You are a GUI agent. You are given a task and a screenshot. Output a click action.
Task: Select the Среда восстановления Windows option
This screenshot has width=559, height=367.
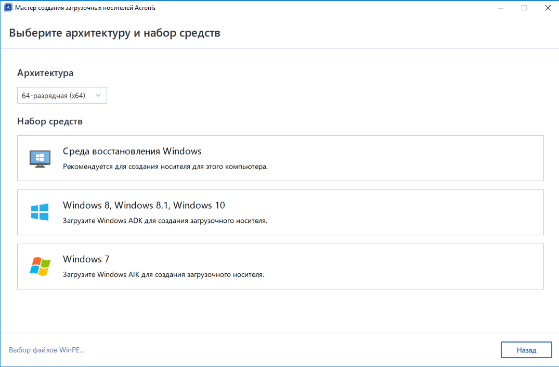tap(280, 158)
